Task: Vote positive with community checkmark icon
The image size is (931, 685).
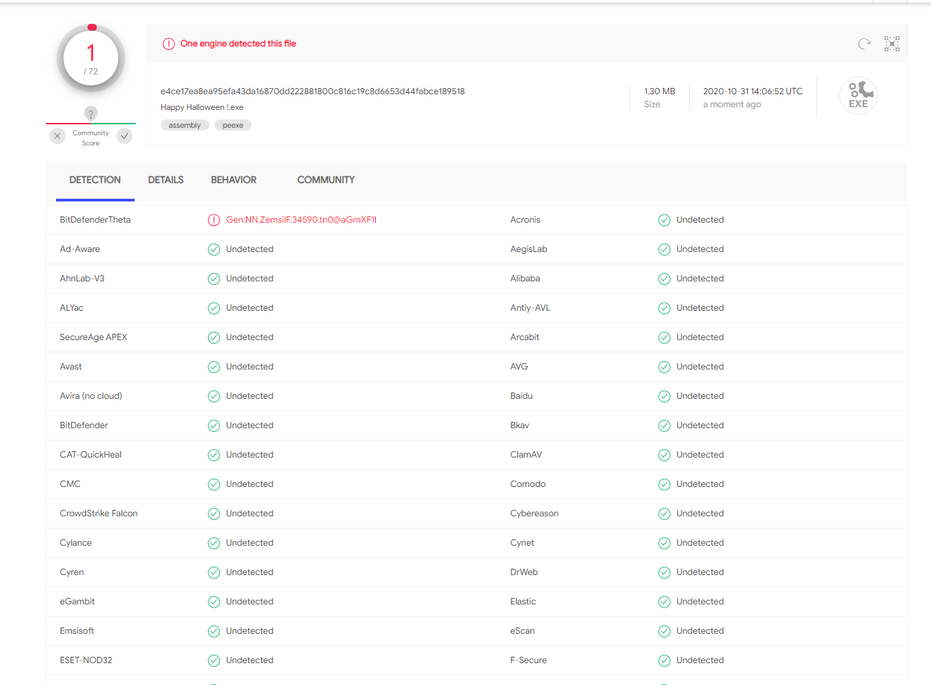Action: pyautogui.click(x=124, y=136)
